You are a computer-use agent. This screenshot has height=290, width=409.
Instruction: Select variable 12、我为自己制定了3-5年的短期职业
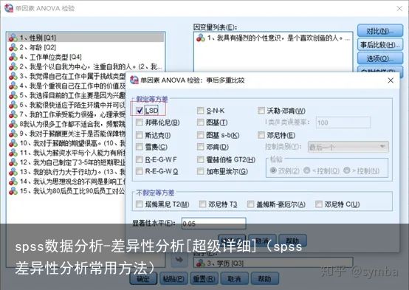[66, 162]
